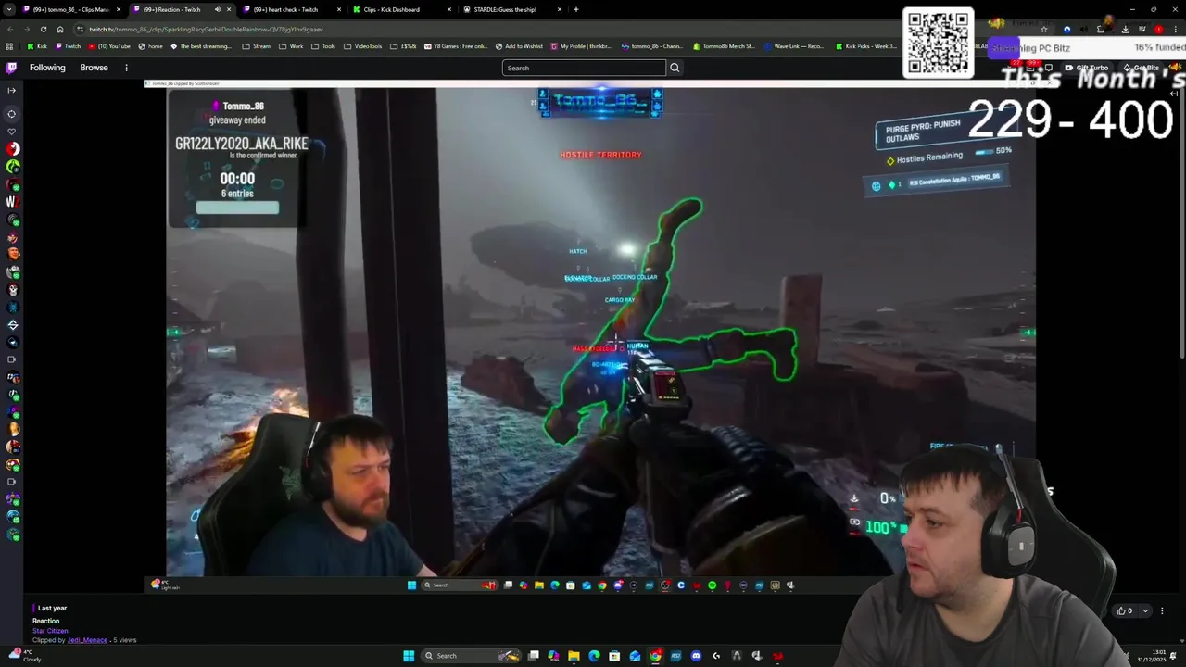The image size is (1186, 667).
Task: Click the Twitch logo home icon
Action: [11, 68]
